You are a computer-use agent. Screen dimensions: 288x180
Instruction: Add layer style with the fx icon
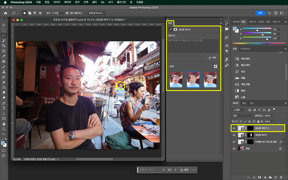coord(254,177)
